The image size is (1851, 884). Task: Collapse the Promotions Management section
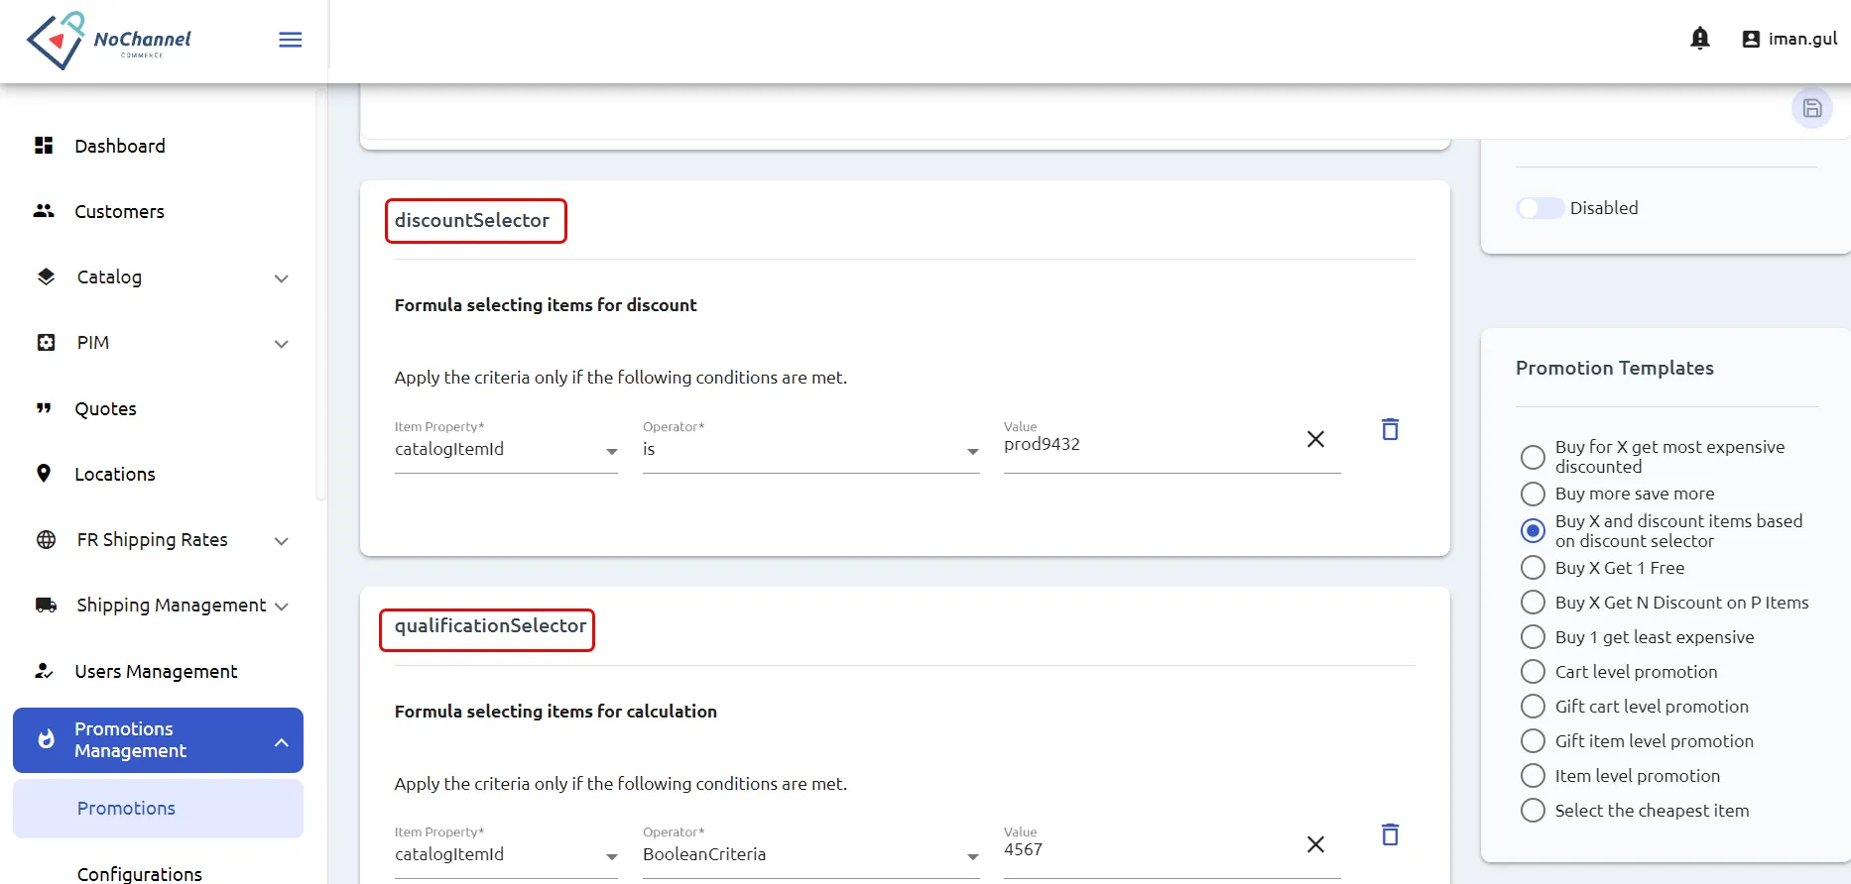click(x=282, y=742)
